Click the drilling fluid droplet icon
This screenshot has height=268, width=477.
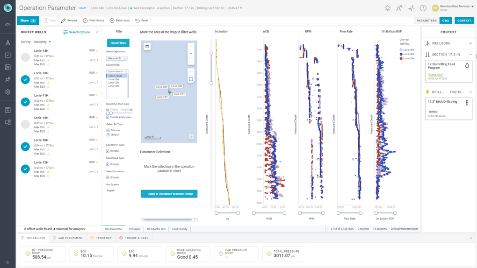[x=467, y=65]
